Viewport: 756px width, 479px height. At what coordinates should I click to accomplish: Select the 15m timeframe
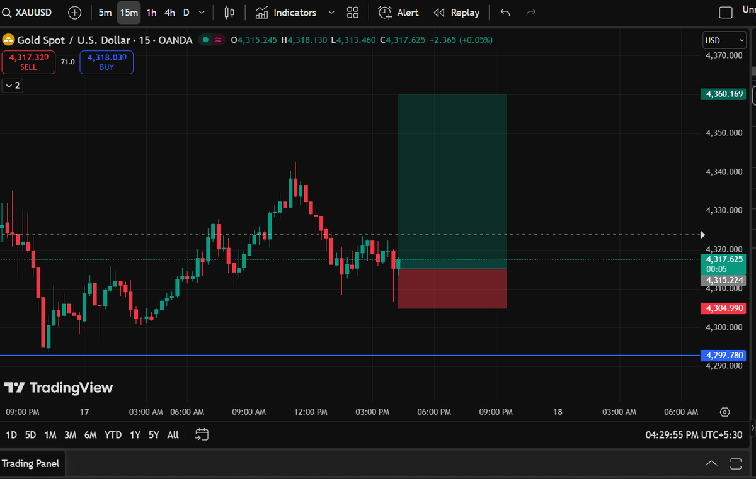pyautogui.click(x=129, y=13)
